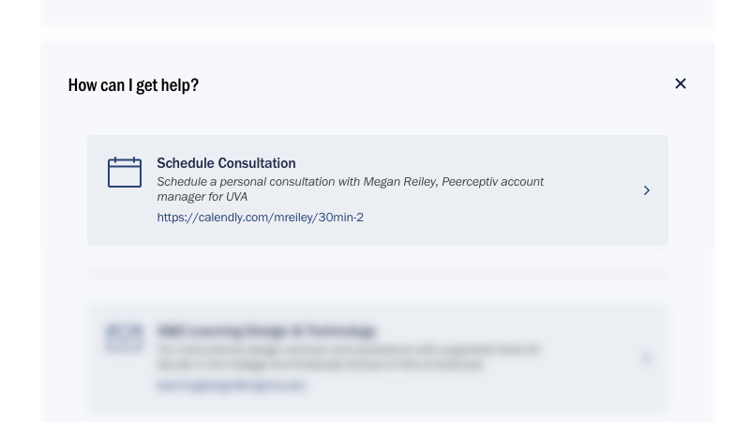750x422 pixels.
Task: Select the 'Schedule Consultation' title text
Action: pyautogui.click(x=226, y=163)
